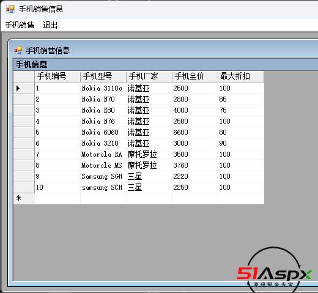Click cell Nokia 6060
The image size is (318, 293).
tap(103, 132)
